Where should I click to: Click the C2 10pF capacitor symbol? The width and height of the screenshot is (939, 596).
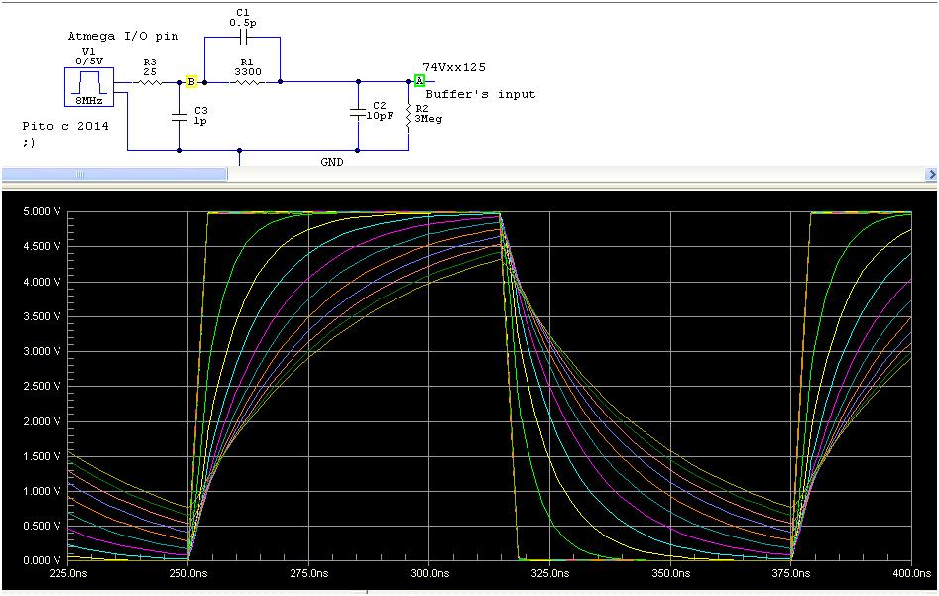pyautogui.click(x=359, y=111)
